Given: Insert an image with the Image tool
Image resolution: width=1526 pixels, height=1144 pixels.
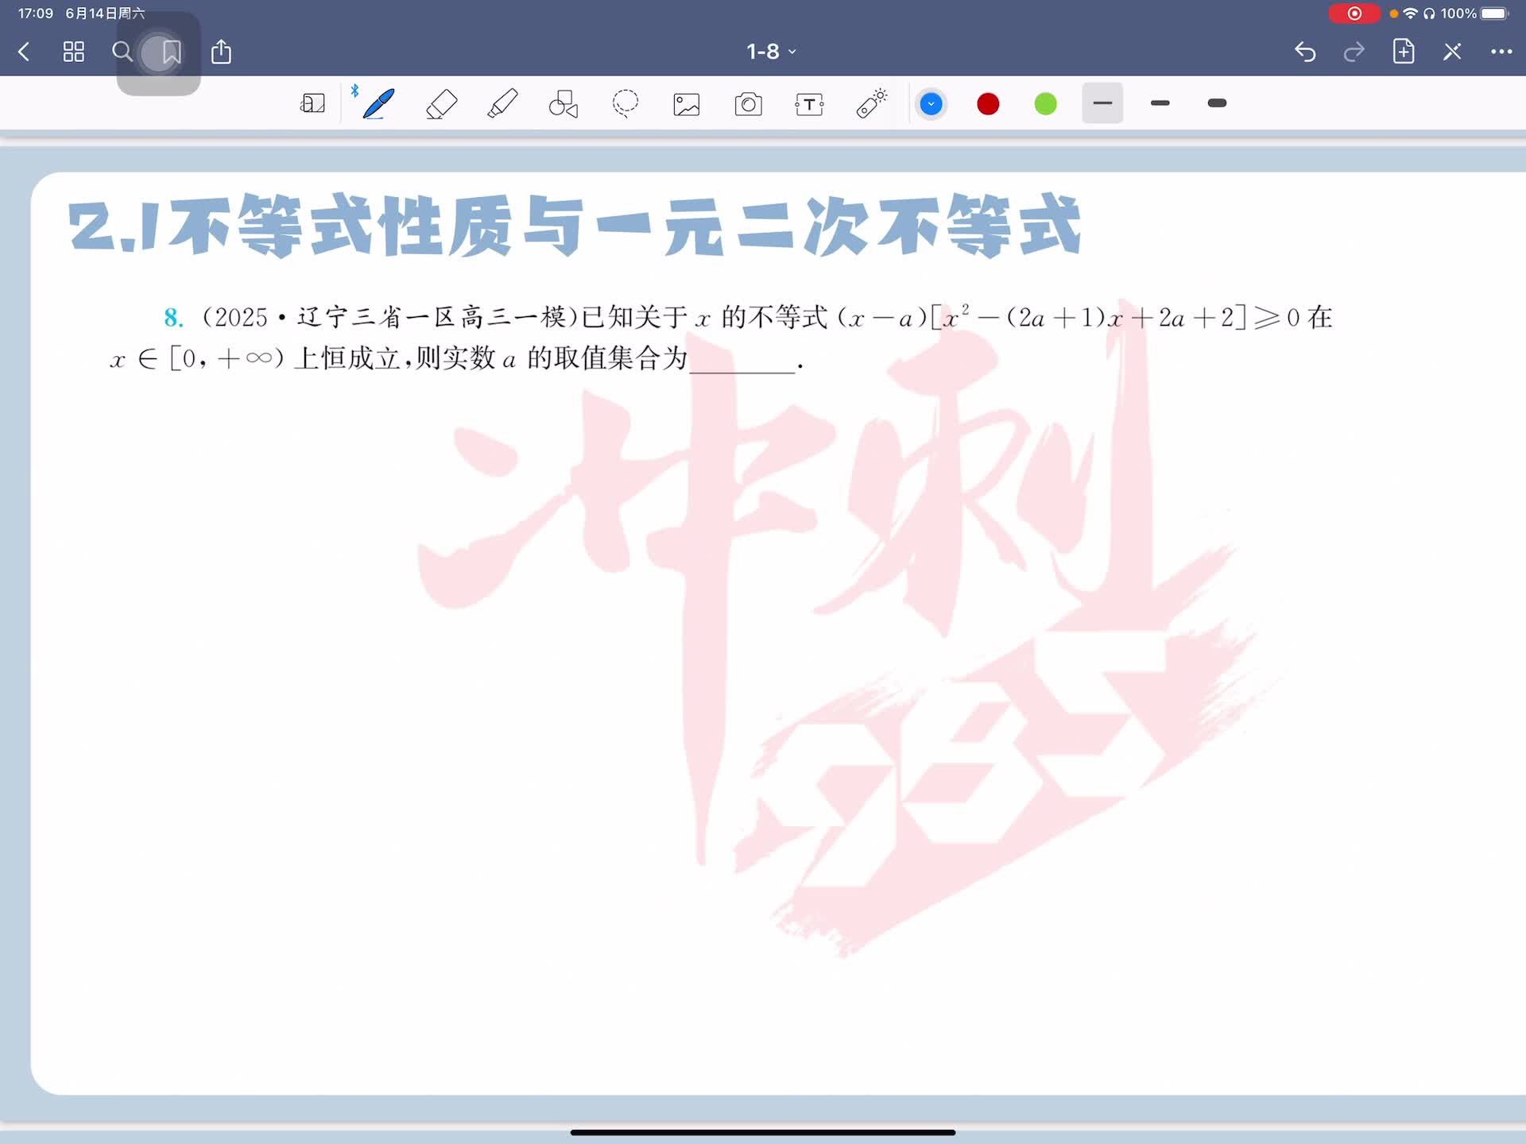Looking at the screenshot, I should tap(687, 104).
